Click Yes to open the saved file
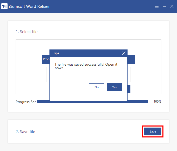 point(114,87)
